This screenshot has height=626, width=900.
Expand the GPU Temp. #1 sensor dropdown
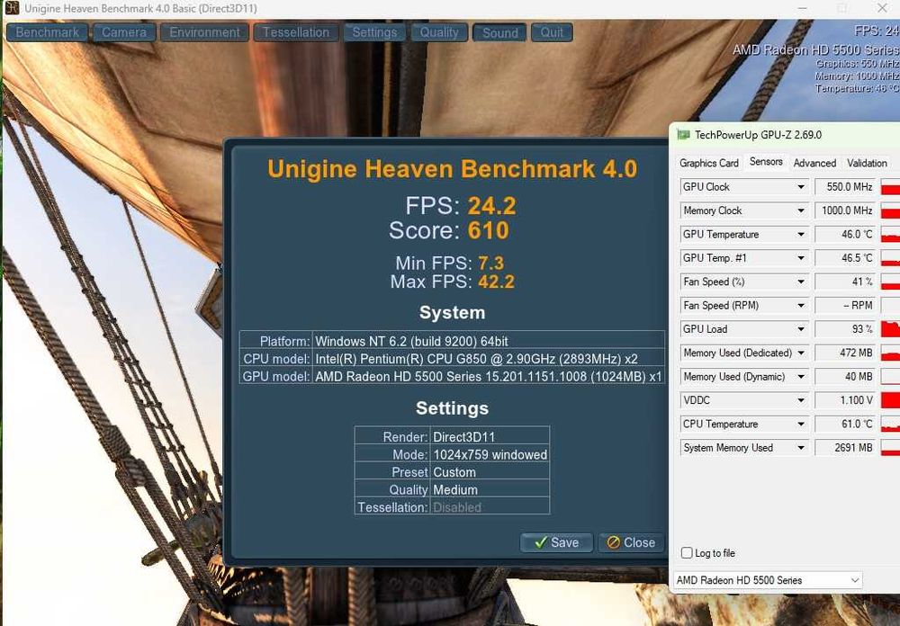pos(801,258)
